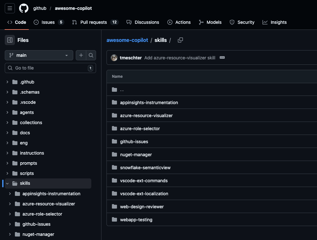Click the Go to file search field
Viewport: 317px width, 240px height.
coord(50,68)
